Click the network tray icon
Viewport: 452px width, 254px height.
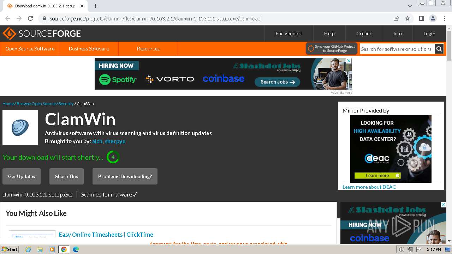pyautogui.click(x=410, y=249)
